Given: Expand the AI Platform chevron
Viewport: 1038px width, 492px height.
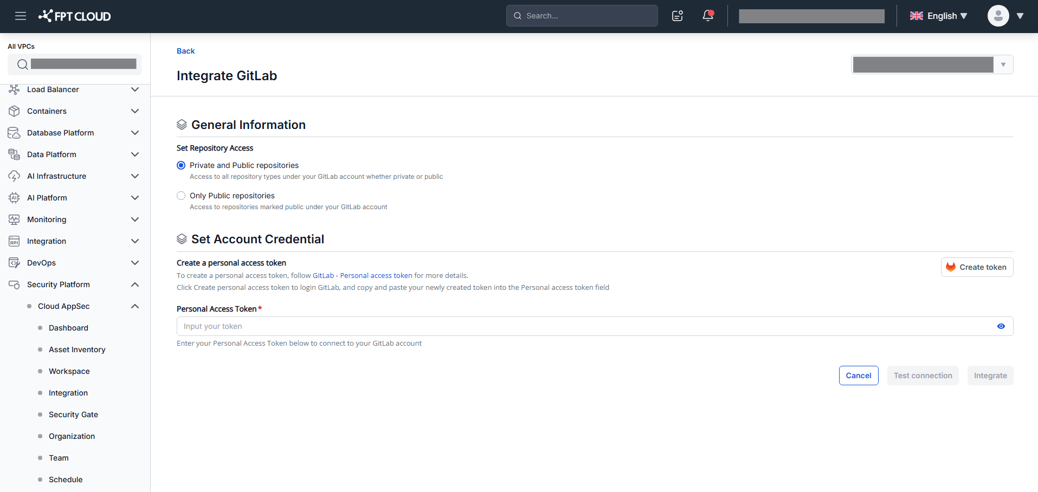Looking at the screenshot, I should click(135, 198).
